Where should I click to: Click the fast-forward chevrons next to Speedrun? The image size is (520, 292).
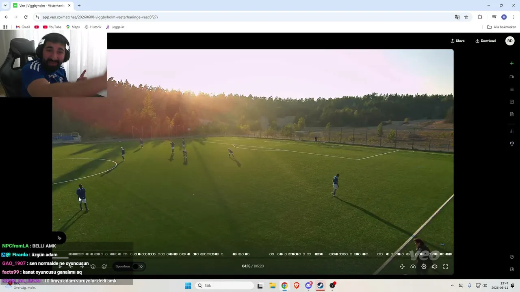pos(141,266)
